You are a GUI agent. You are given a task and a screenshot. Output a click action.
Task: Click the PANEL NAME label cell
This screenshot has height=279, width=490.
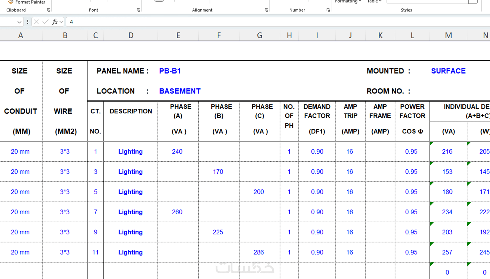(x=122, y=71)
